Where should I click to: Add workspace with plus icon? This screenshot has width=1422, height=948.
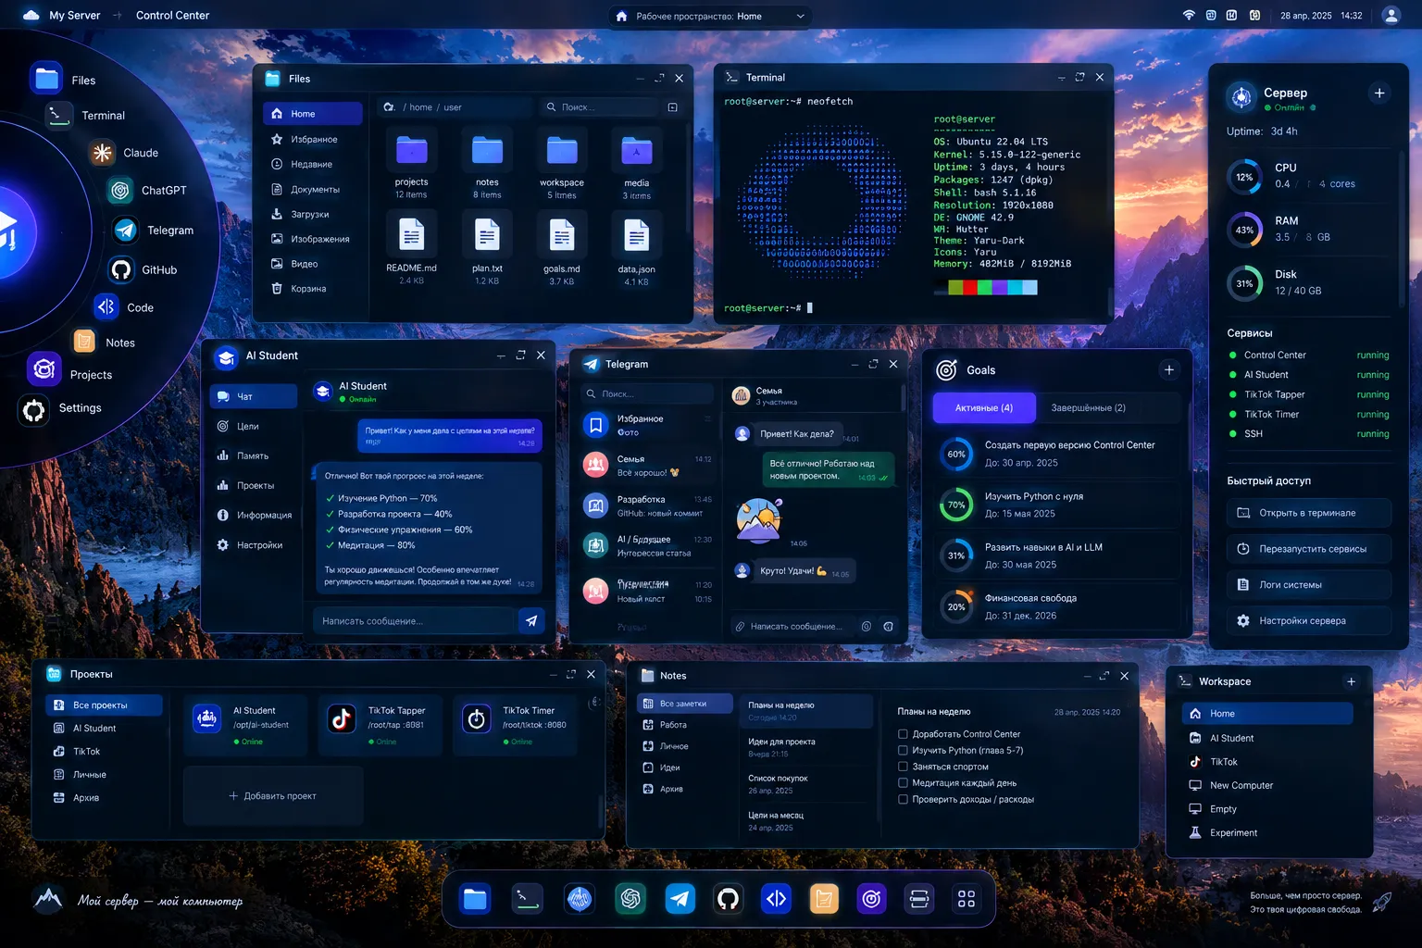1351,681
